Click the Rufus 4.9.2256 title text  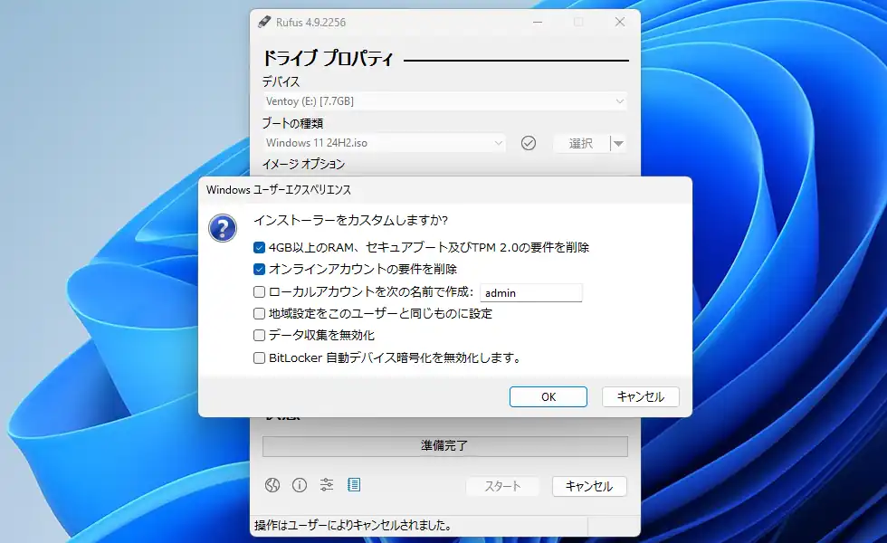pyautogui.click(x=310, y=23)
